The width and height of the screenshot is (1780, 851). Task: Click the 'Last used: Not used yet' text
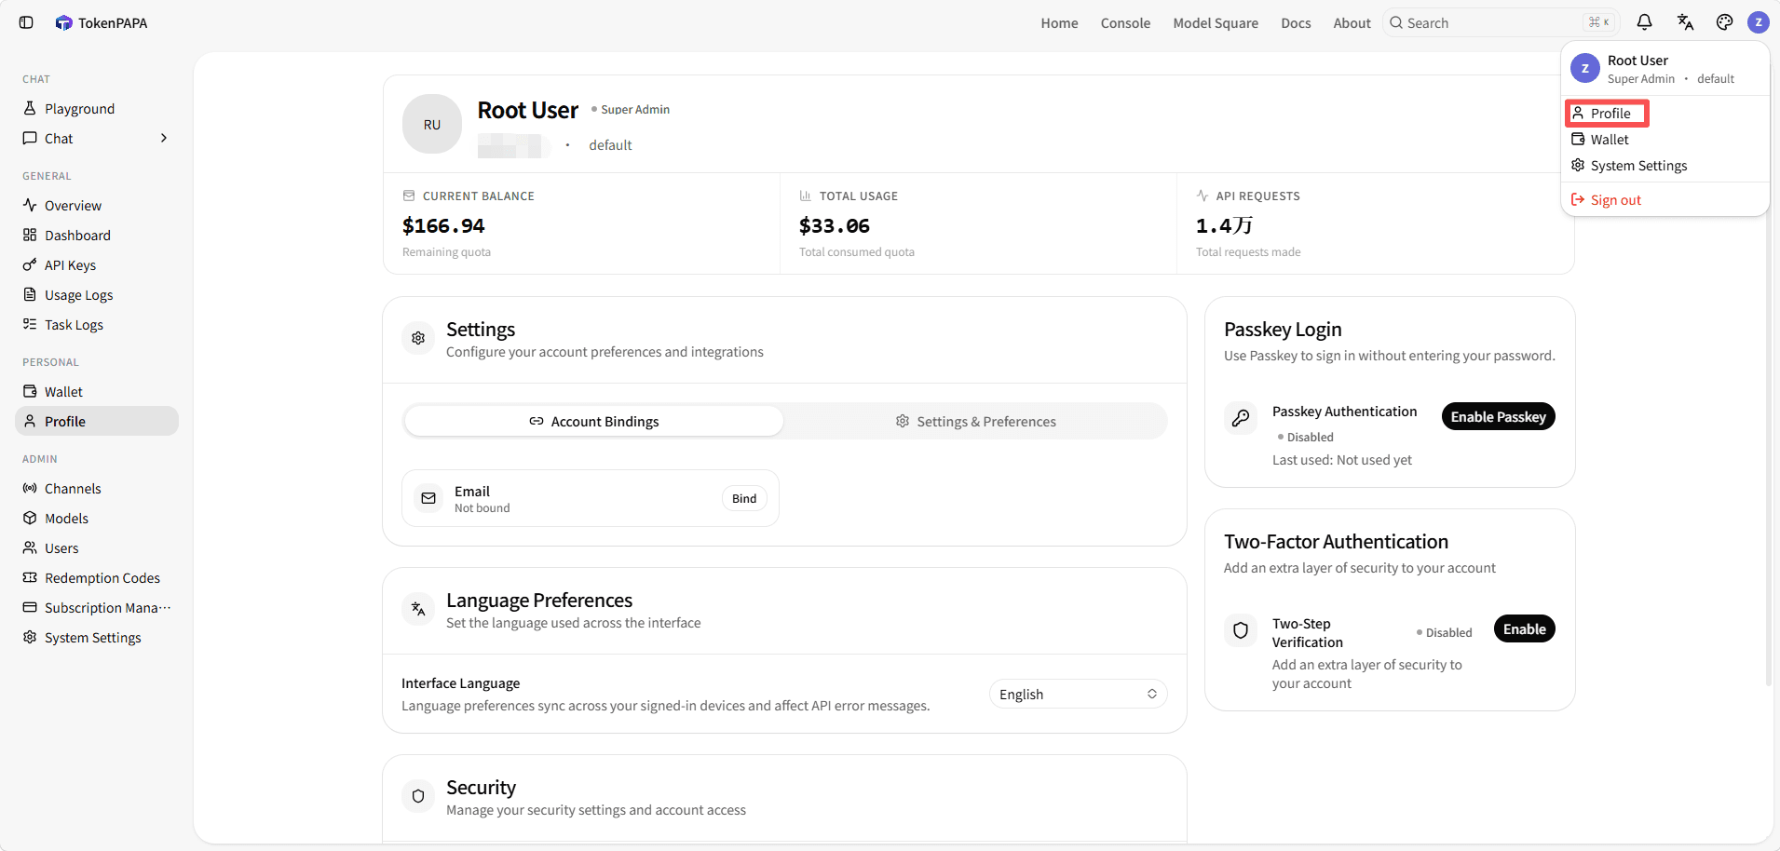tap(1342, 460)
